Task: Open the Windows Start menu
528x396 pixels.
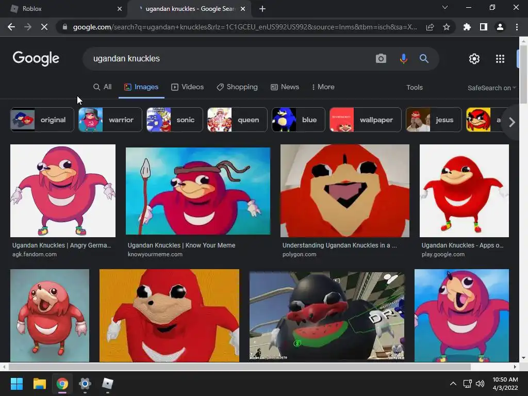Action: pyautogui.click(x=16, y=384)
